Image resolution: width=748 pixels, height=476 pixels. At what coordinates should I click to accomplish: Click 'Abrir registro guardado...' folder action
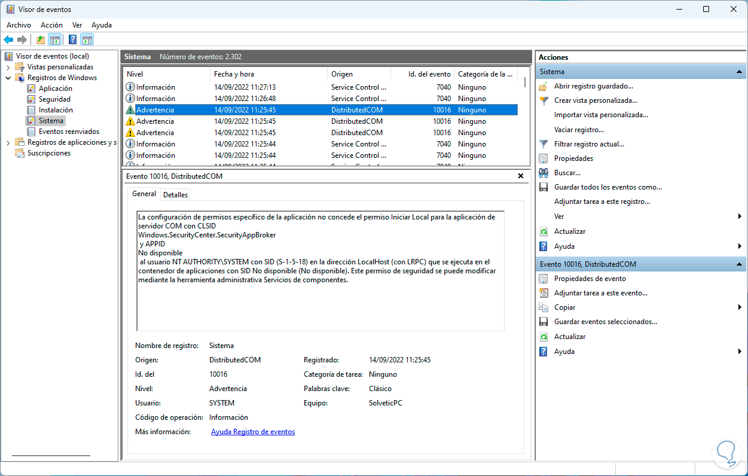(x=593, y=86)
